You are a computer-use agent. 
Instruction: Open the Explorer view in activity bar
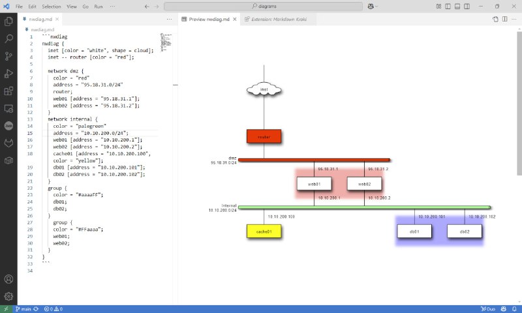(x=8, y=22)
